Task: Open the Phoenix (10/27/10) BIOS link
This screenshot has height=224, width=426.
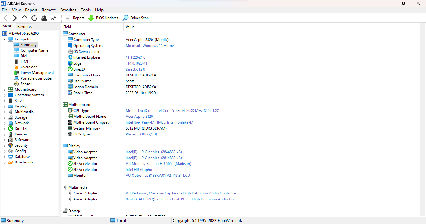Action: tap(141, 134)
